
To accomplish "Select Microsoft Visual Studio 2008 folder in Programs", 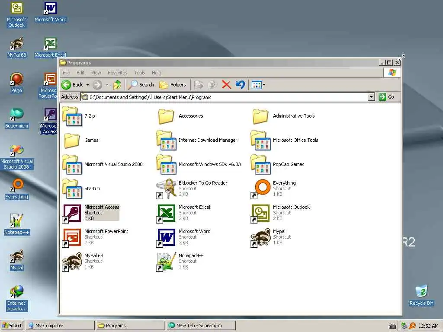I will pos(102,165).
